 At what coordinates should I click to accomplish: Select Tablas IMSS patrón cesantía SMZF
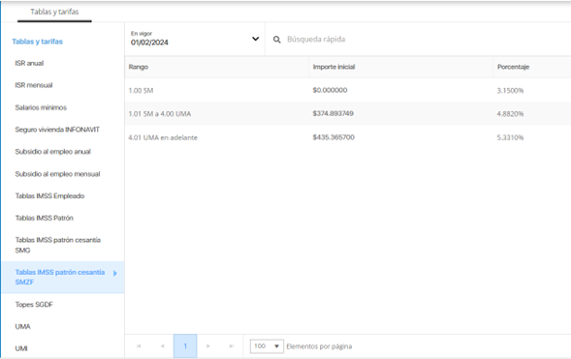63,277
